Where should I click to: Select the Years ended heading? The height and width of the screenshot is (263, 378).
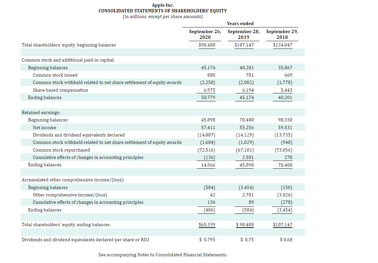pos(240,23)
